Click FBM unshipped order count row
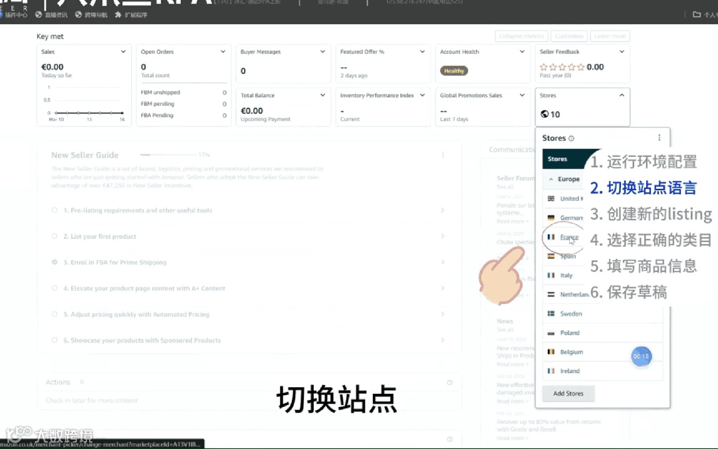This screenshot has width=718, height=449. [183, 92]
